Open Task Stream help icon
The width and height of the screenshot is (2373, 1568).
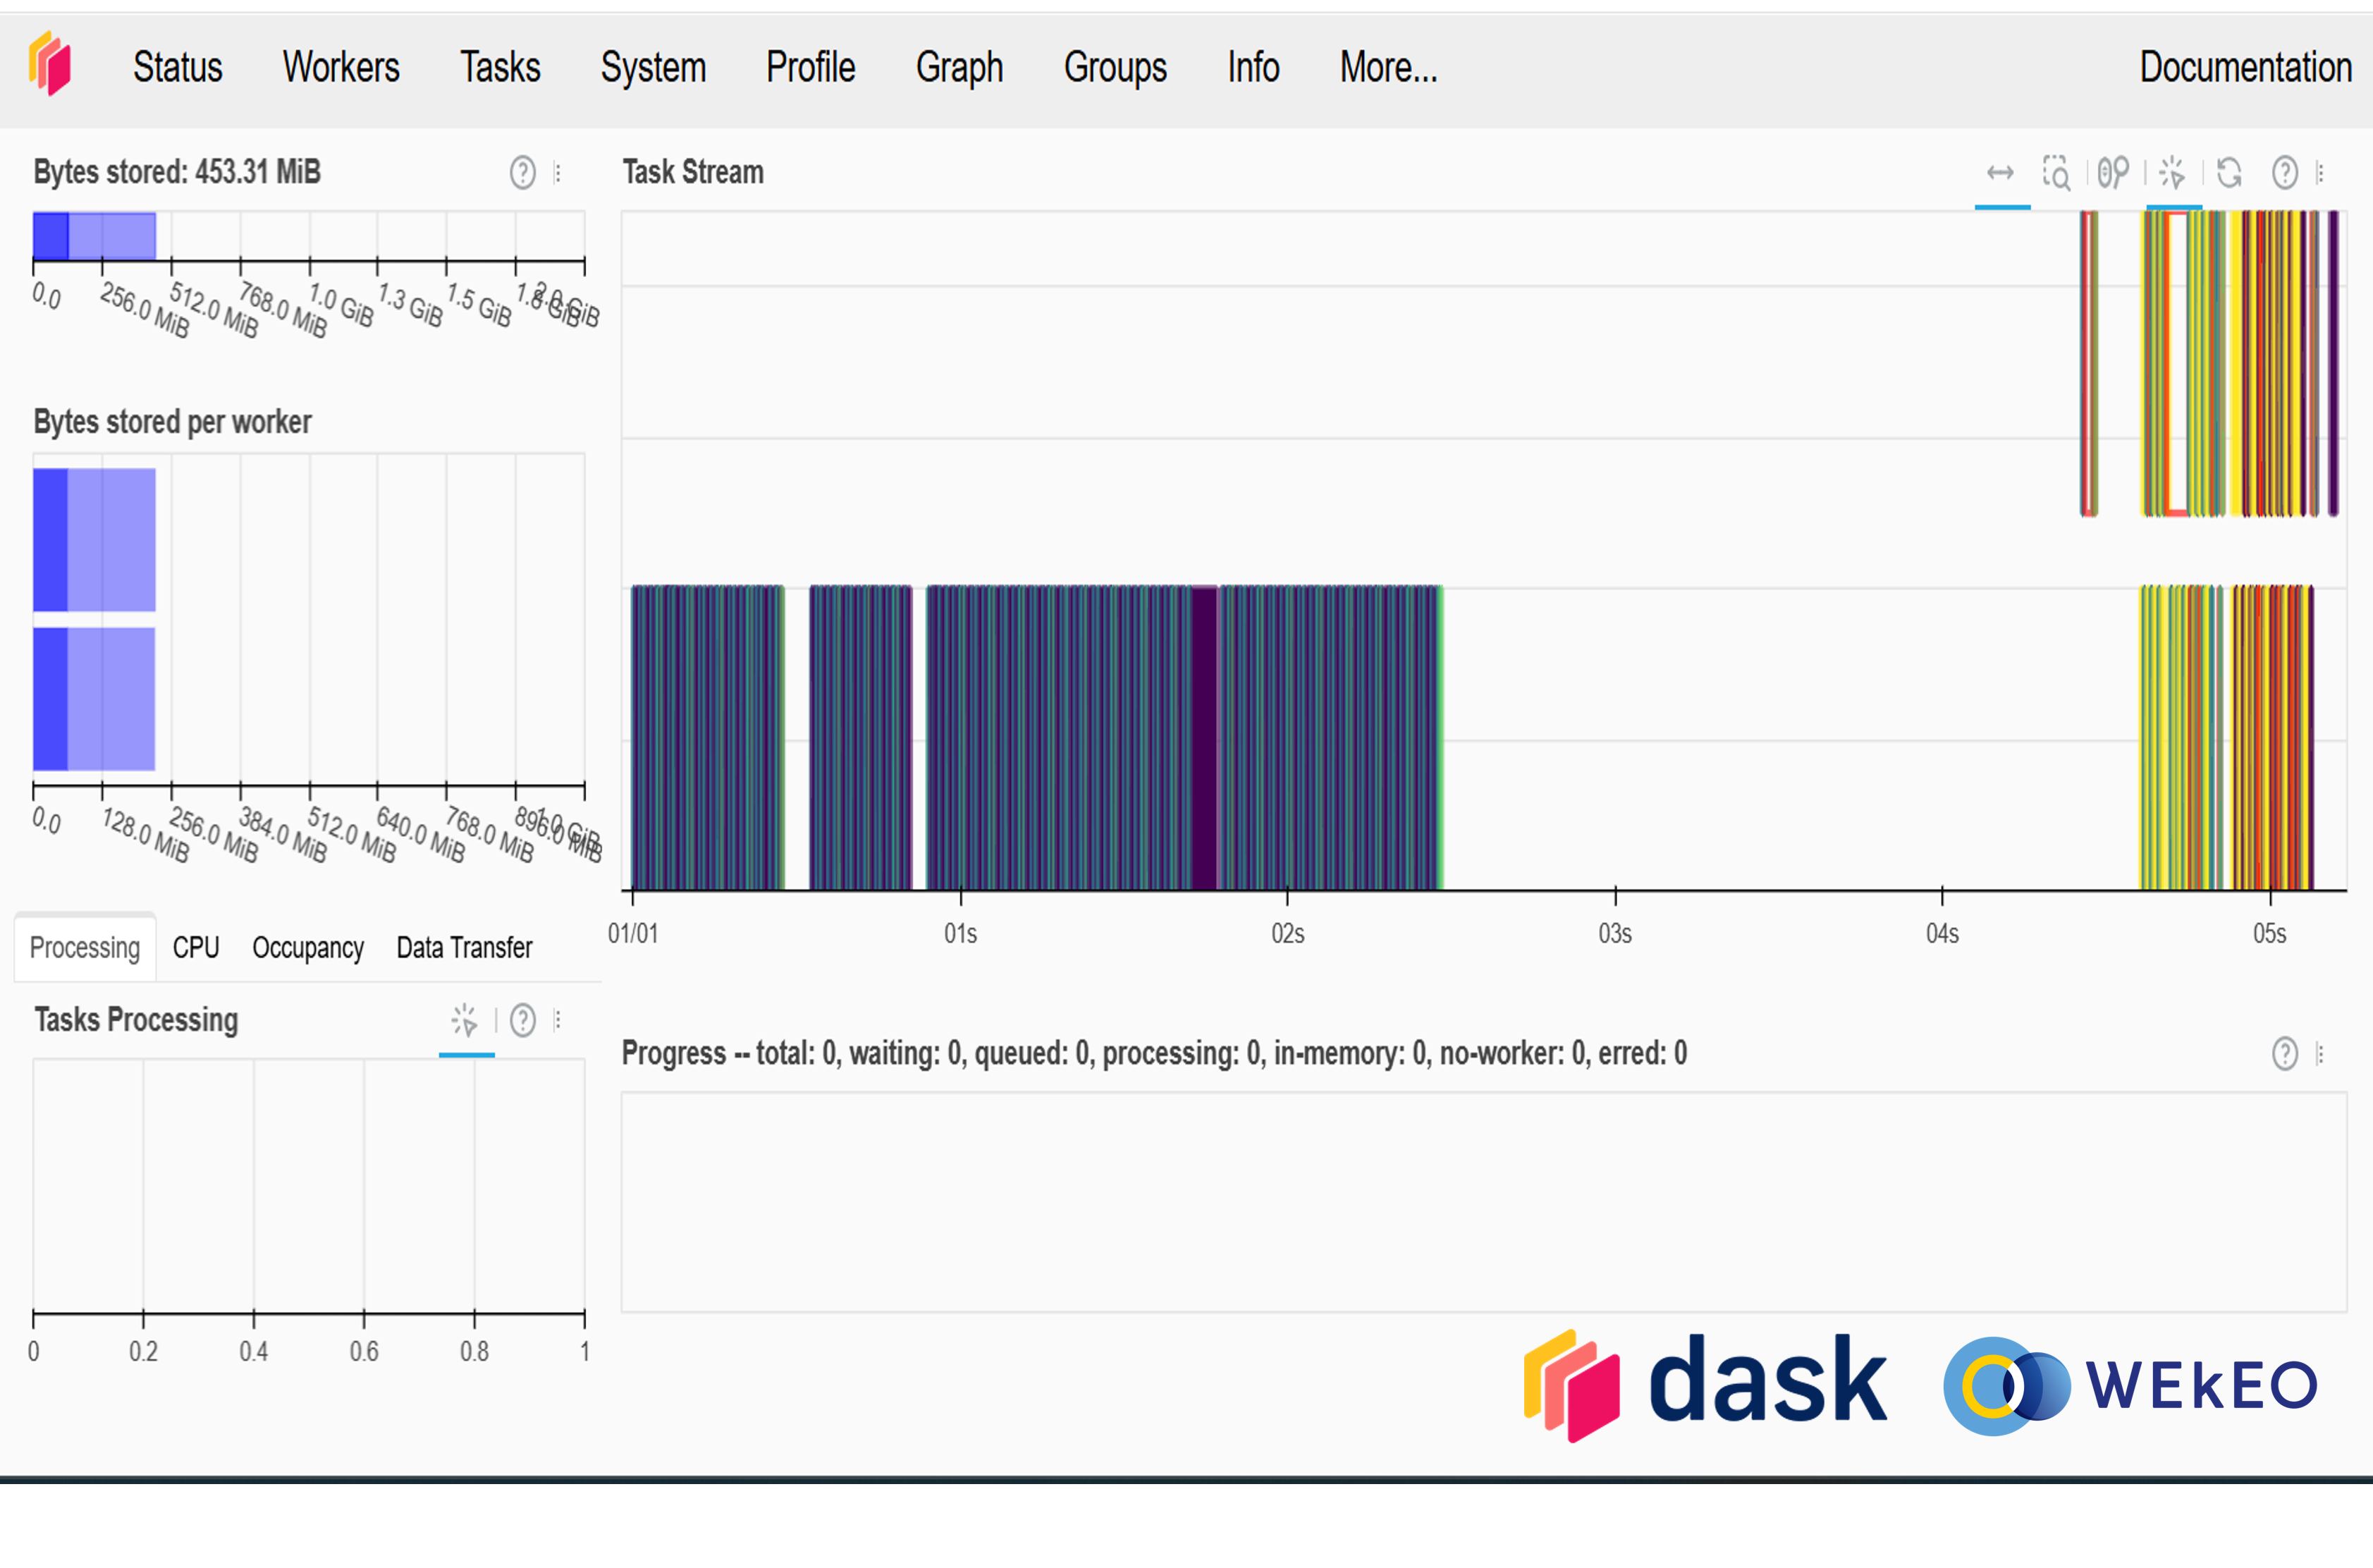(x=2284, y=173)
